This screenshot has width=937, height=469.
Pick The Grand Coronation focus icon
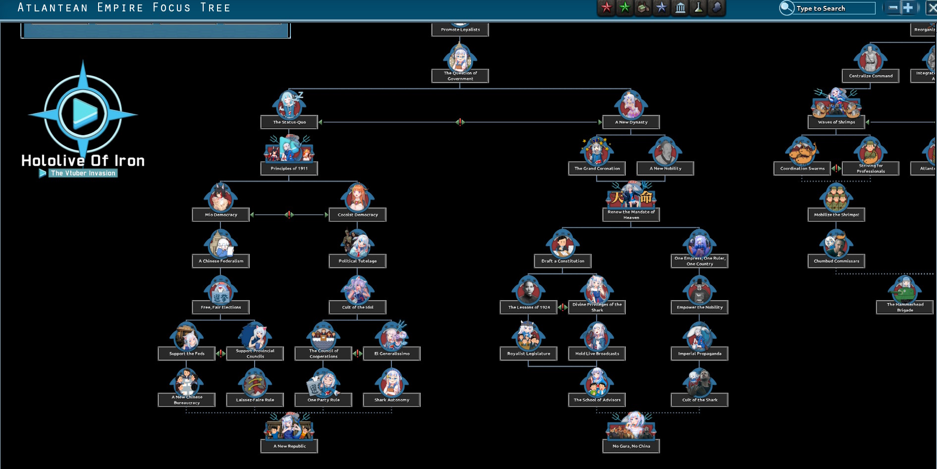597,151
